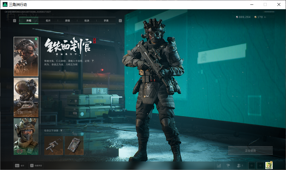The height and width of the screenshot is (170, 286).
Task: Open help icon beside skin description text
Action: tap(93, 61)
